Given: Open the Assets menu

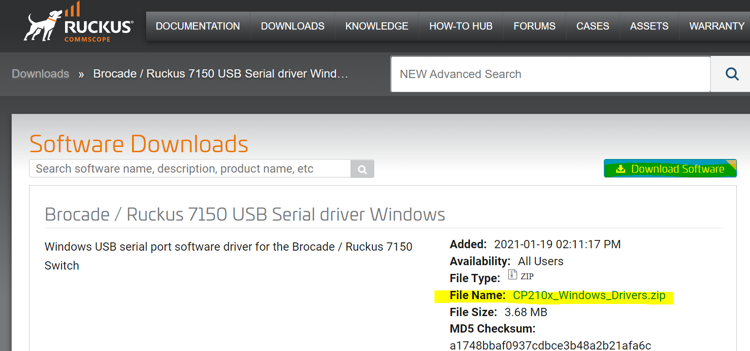Looking at the screenshot, I should 649,26.
